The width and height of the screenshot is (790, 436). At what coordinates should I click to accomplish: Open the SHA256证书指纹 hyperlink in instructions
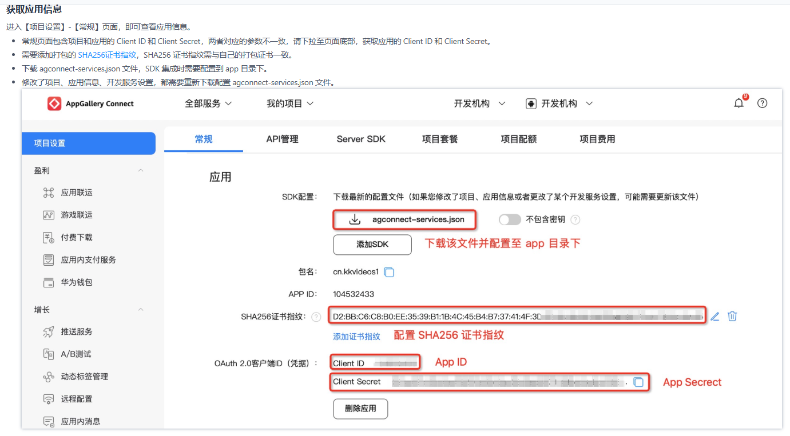tap(107, 55)
